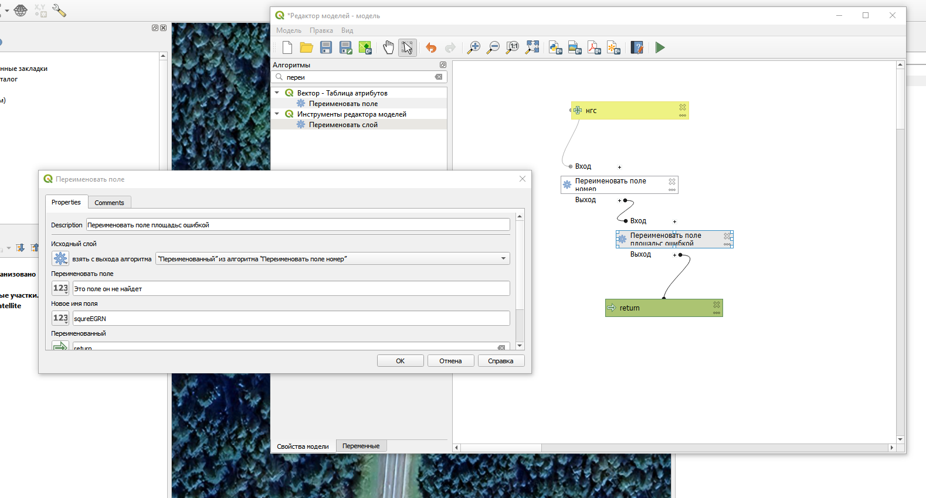
Task: Click the Description text field
Action: [x=298, y=225]
